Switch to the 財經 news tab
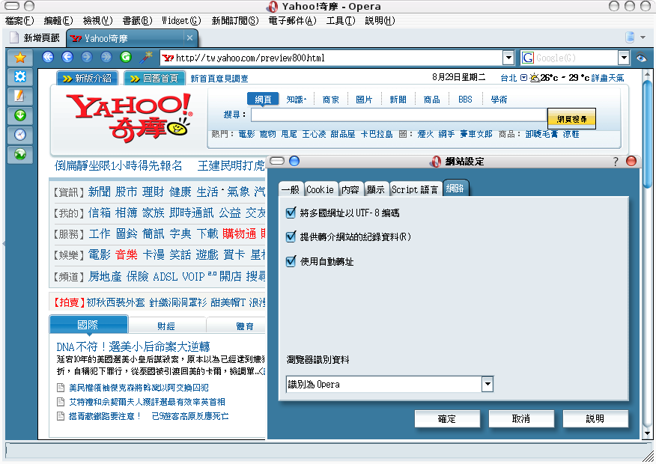 tap(166, 326)
